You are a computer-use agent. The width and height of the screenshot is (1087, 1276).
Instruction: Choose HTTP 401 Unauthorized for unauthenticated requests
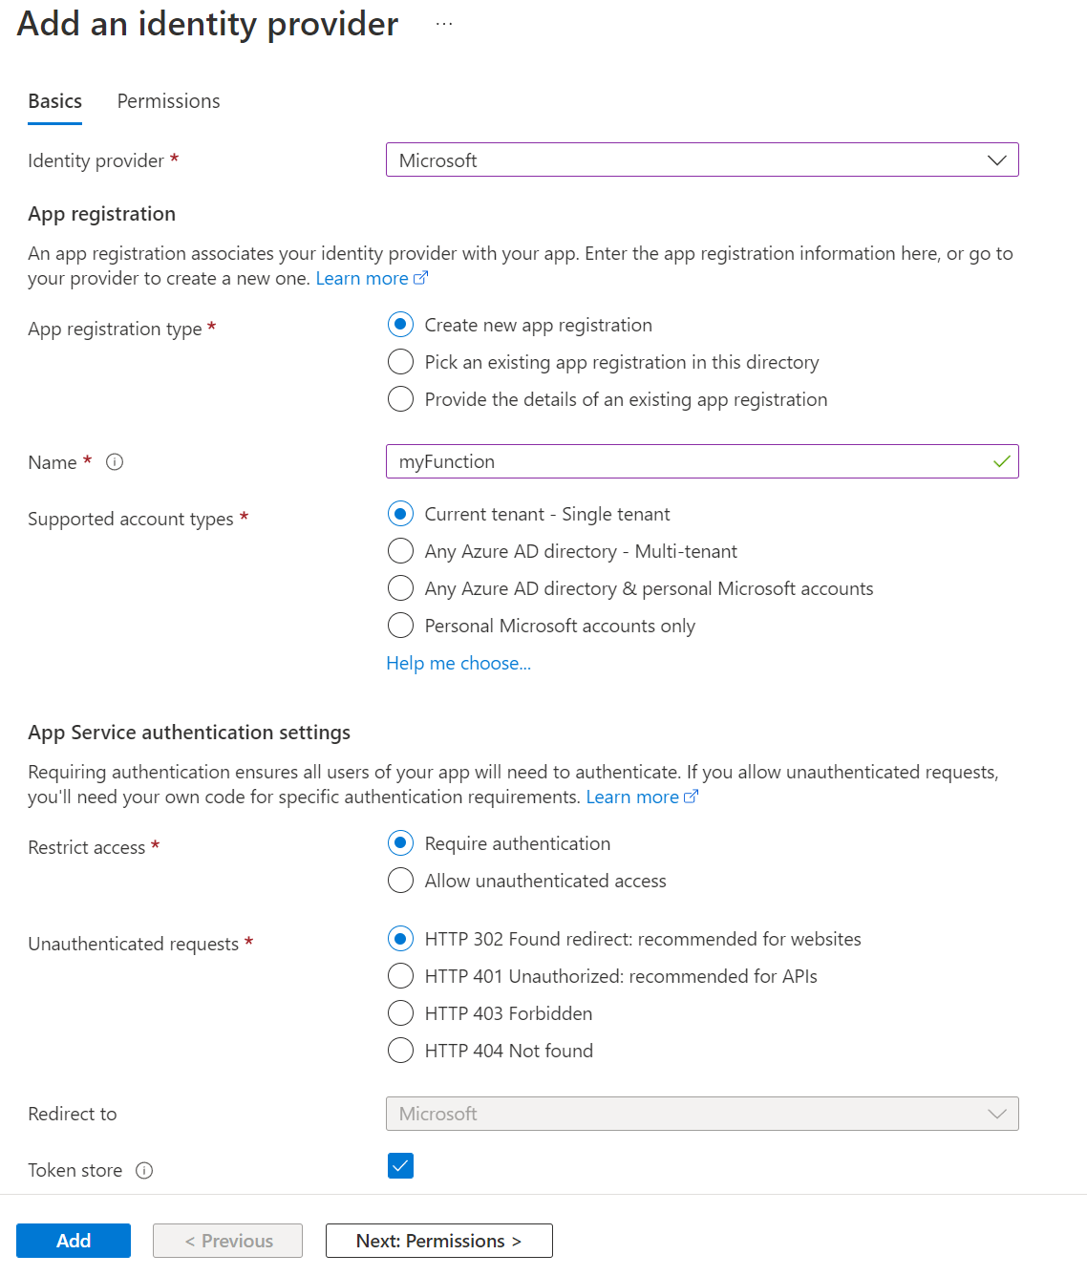click(400, 975)
